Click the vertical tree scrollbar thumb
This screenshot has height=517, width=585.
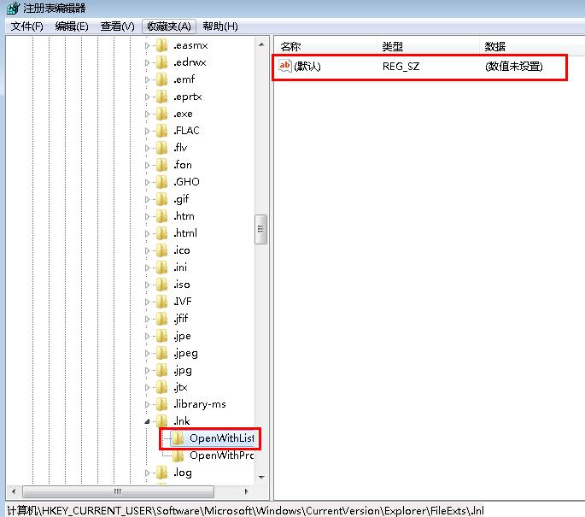261,229
